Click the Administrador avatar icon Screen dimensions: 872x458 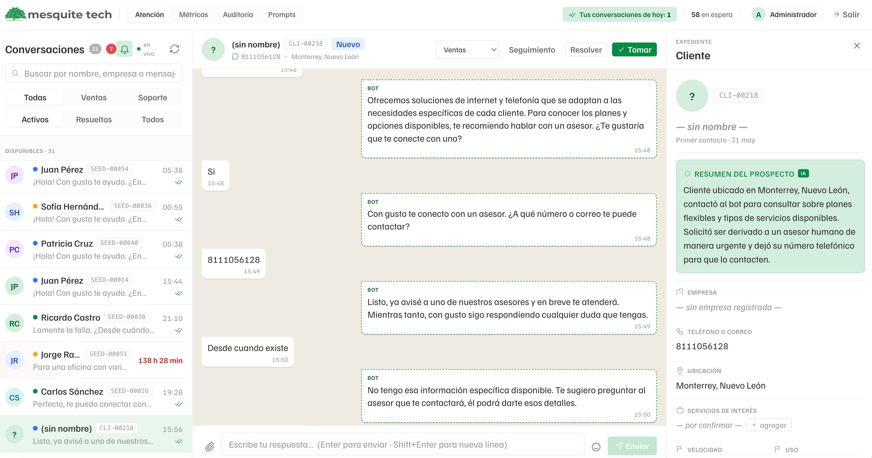(759, 14)
